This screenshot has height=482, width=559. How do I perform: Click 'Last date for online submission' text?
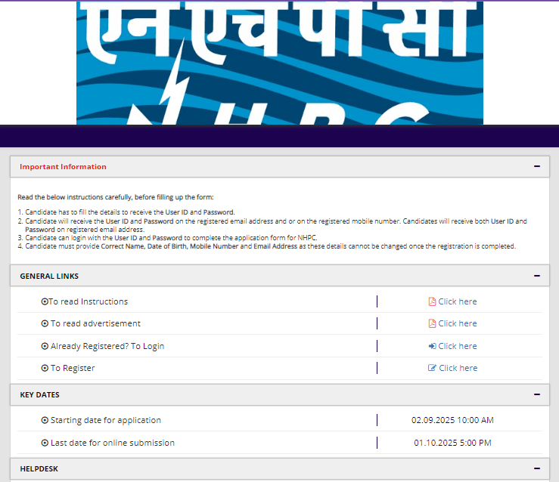click(113, 443)
